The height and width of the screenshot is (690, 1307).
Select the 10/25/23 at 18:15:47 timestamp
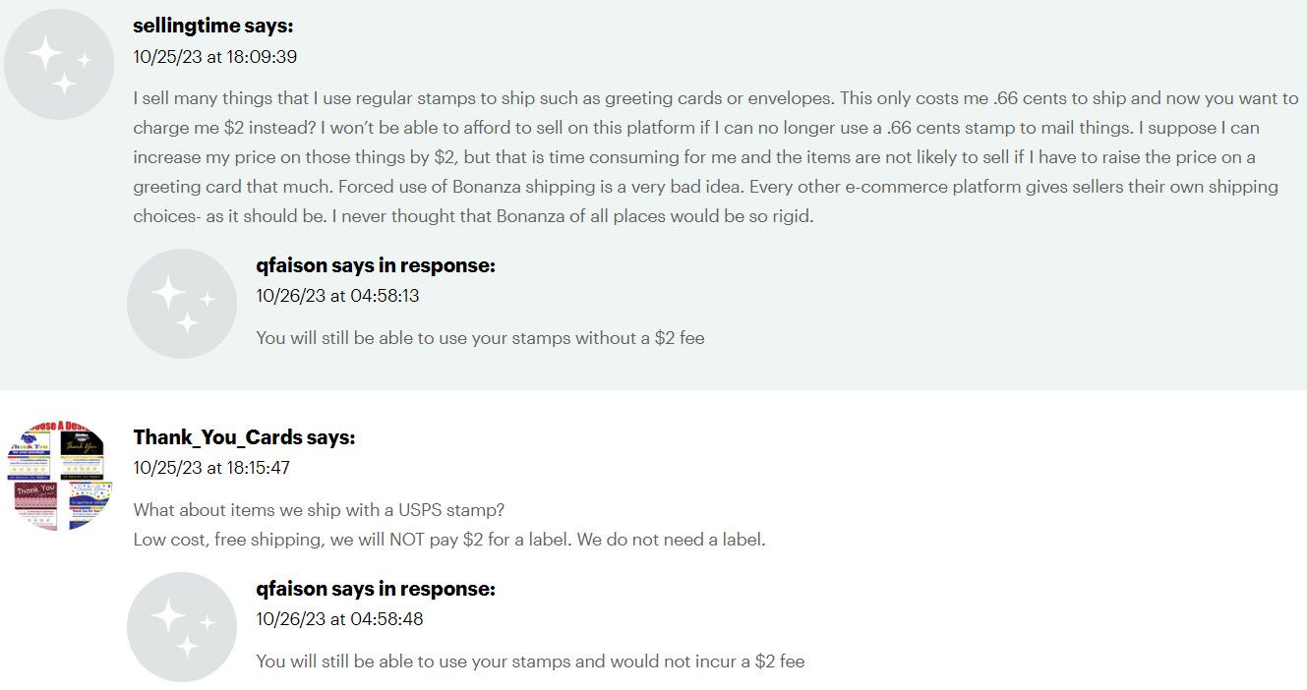(x=211, y=468)
